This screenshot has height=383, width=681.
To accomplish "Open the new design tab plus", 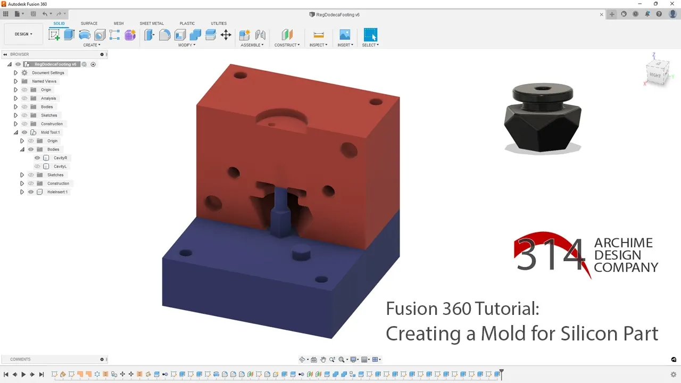I will coord(612,14).
